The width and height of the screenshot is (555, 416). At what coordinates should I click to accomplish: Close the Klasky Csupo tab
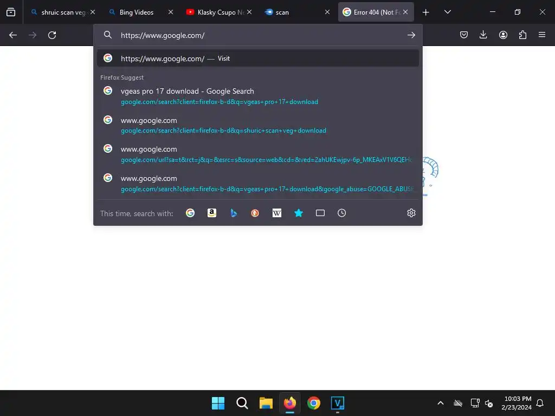point(249,12)
